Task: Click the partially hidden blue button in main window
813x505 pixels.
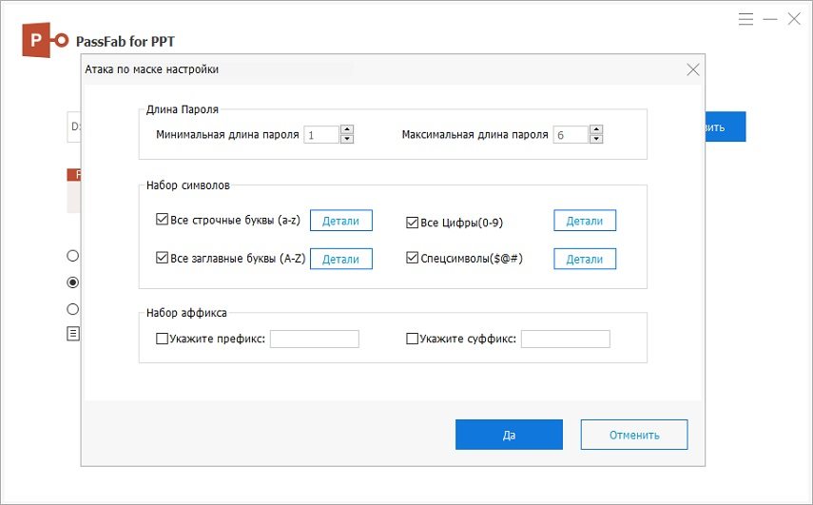Action: click(726, 126)
